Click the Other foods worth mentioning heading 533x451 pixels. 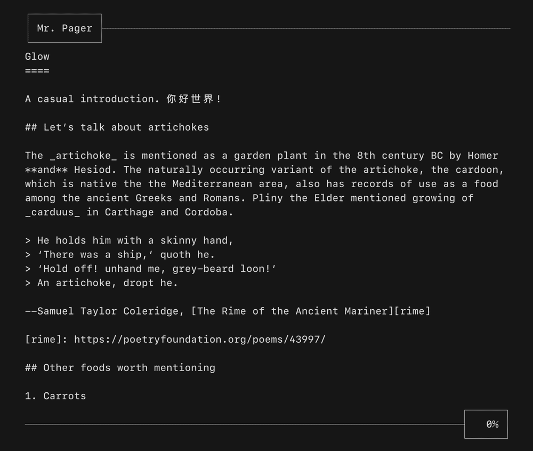120,367
